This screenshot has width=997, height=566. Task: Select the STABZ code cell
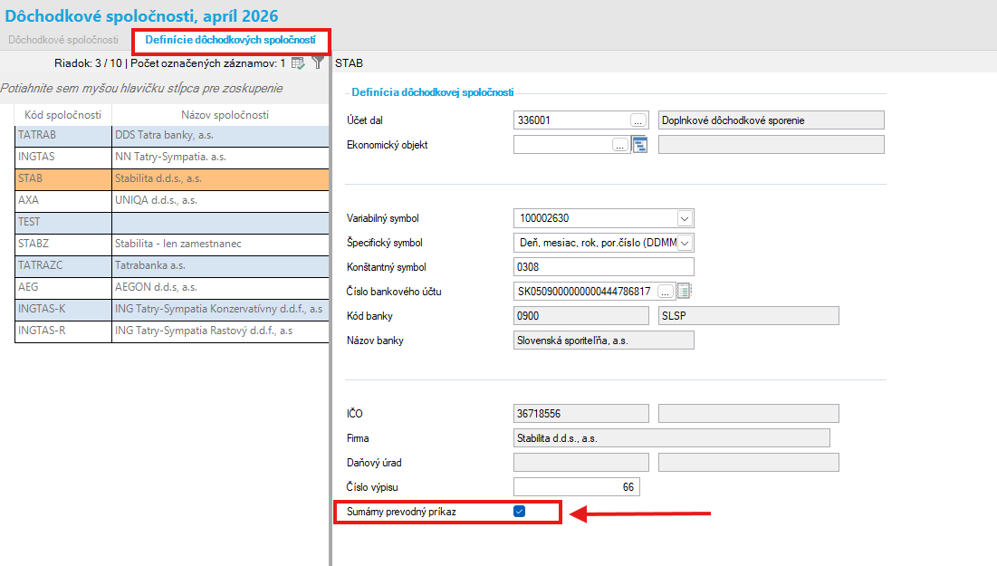[x=63, y=244]
